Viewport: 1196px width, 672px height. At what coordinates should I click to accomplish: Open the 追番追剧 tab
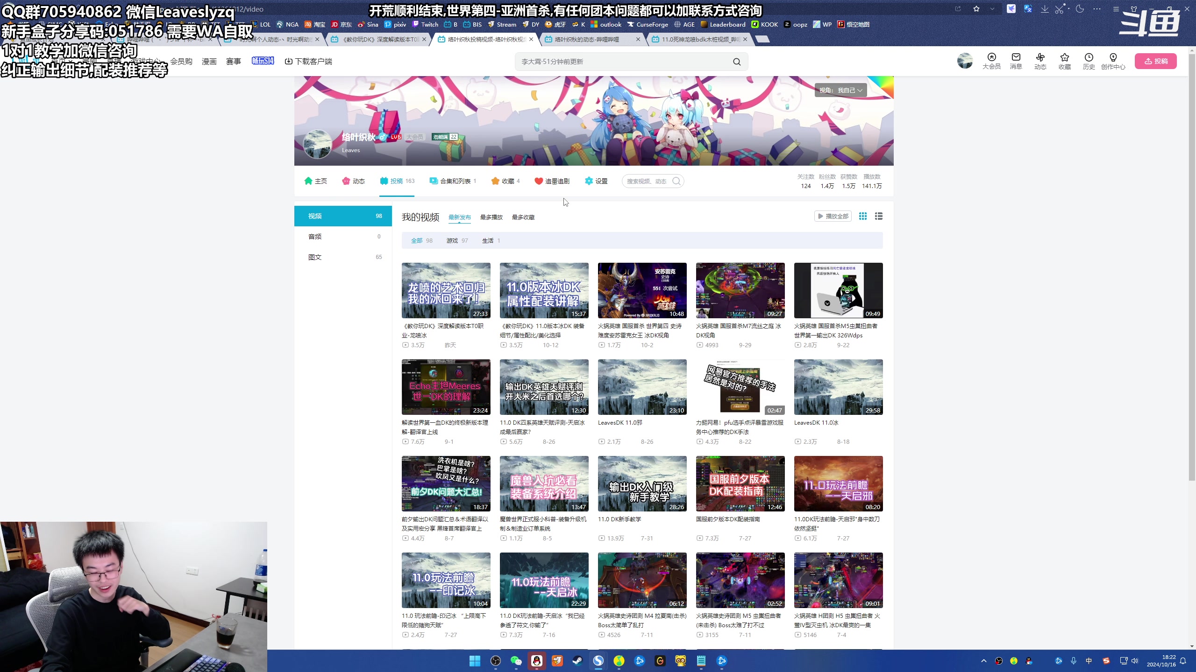[552, 181]
